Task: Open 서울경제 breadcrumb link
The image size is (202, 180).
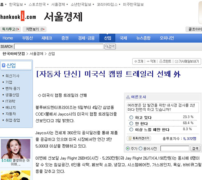Action: (x=36, y=54)
